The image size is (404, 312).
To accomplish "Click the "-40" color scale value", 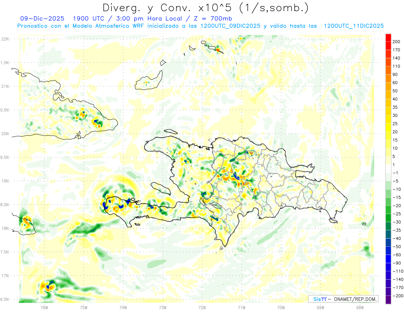I will point(396,239).
